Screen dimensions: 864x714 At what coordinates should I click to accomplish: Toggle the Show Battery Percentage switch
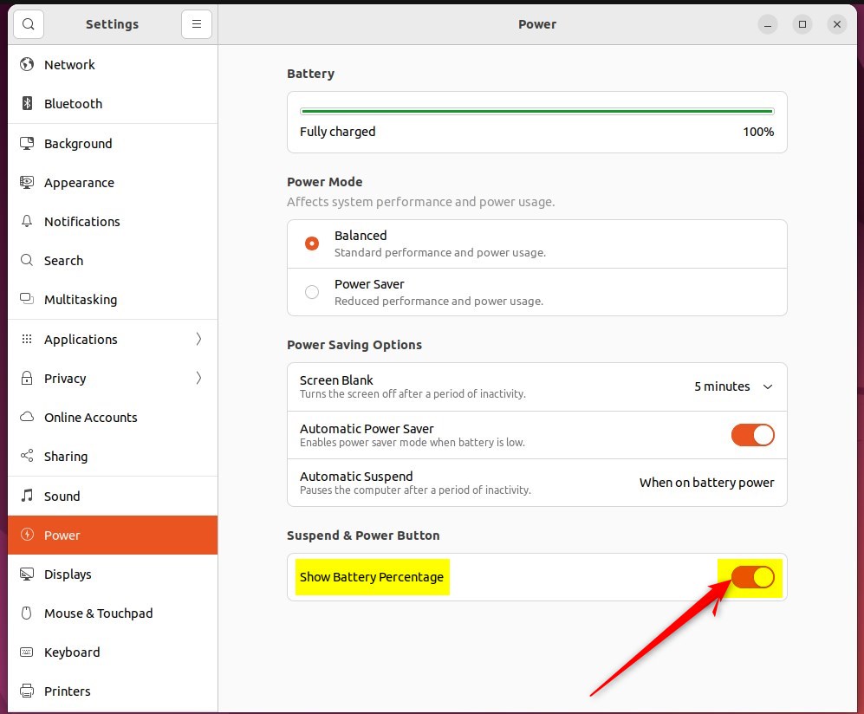tap(753, 577)
